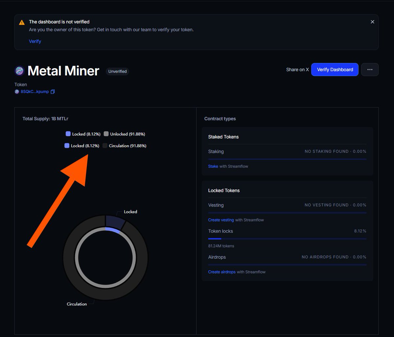This screenshot has width=394, height=337.
Task: Click the small token icon beside address
Action: 17,92
